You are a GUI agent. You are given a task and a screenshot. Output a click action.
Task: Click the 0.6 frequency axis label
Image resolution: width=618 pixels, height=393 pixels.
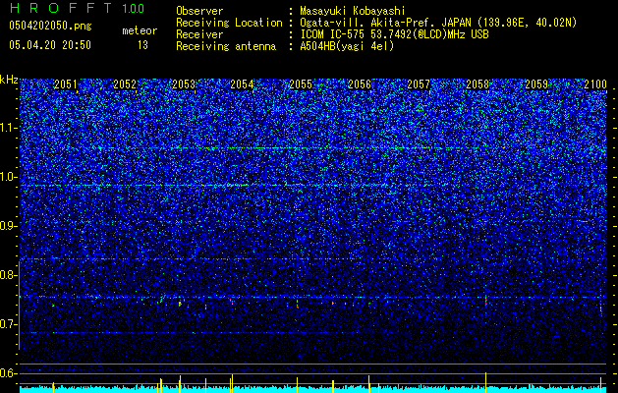(x=9, y=373)
